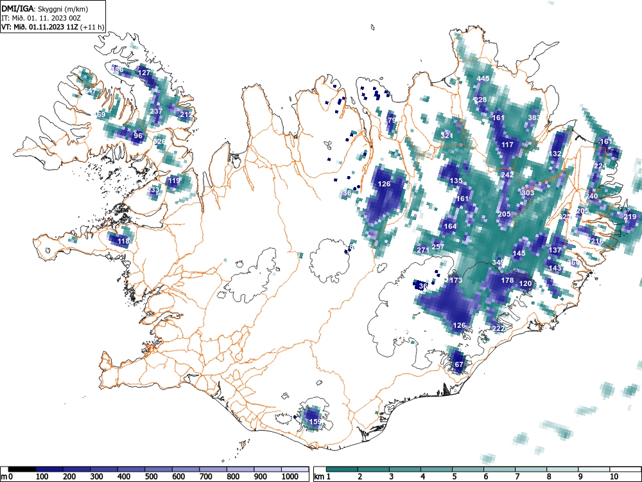The height and width of the screenshot is (482, 642).
Task: Click the visibility value 212 in Westfjords
Action: click(x=186, y=114)
